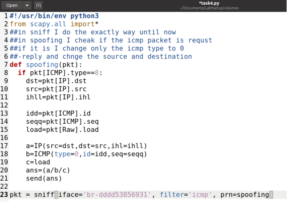
Task: Click 'pkt = sniff' at start of line 23
Action: point(32,194)
